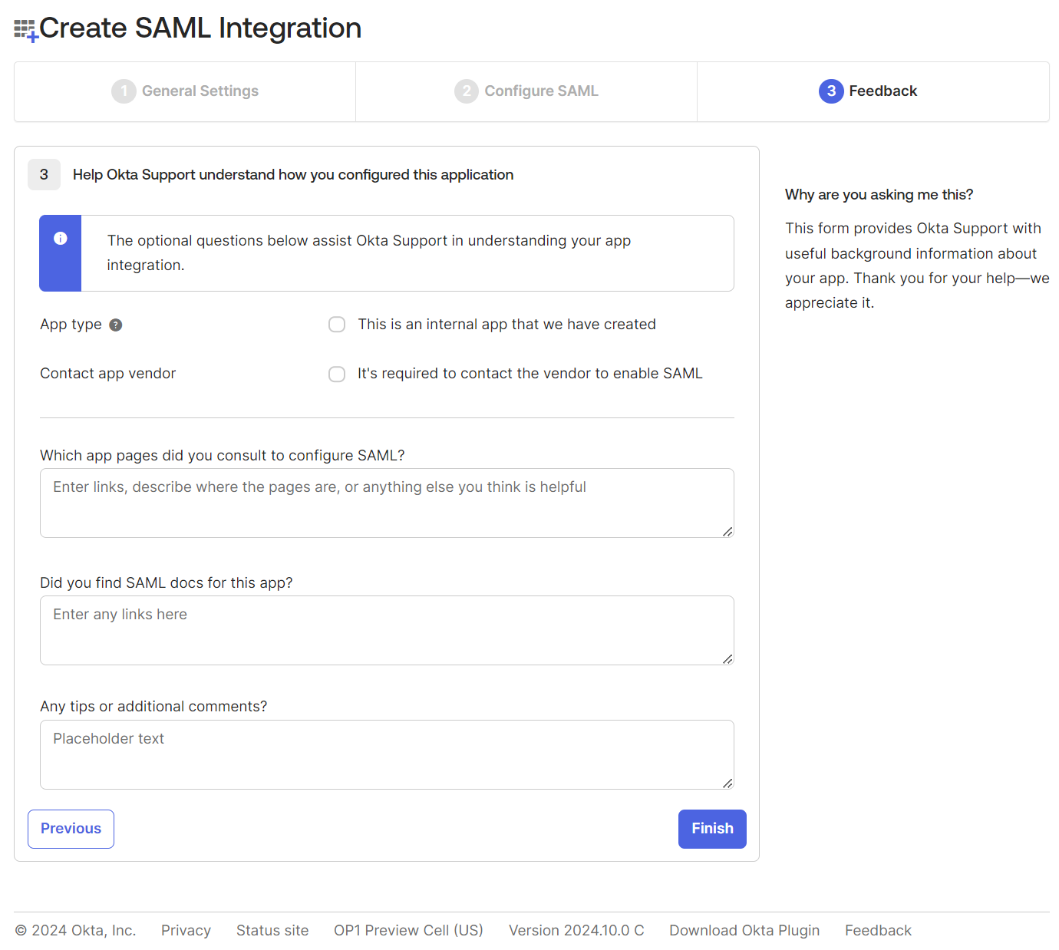Click the step 2 number circle icon
Viewport: 1059px width, 950px height.
[466, 91]
